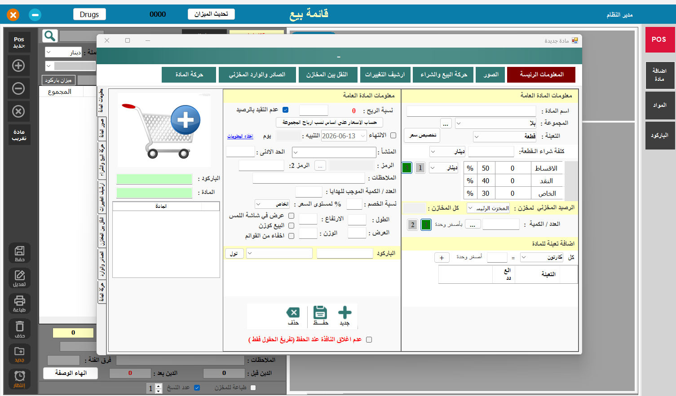This screenshot has height=396, width=676.
Task: Click the sidebar edit icon تعديل
Action: (x=19, y=278)
